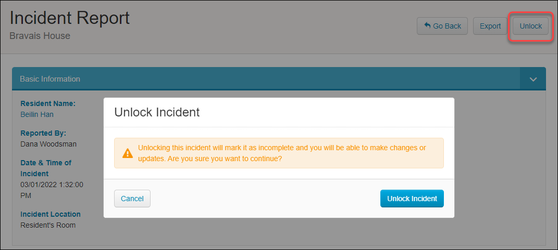The height and width of the screenshot is (250, 558).
Task: Collapse the Basic Information section chevron
Action: pyautogui.click(x=533, y=79)
